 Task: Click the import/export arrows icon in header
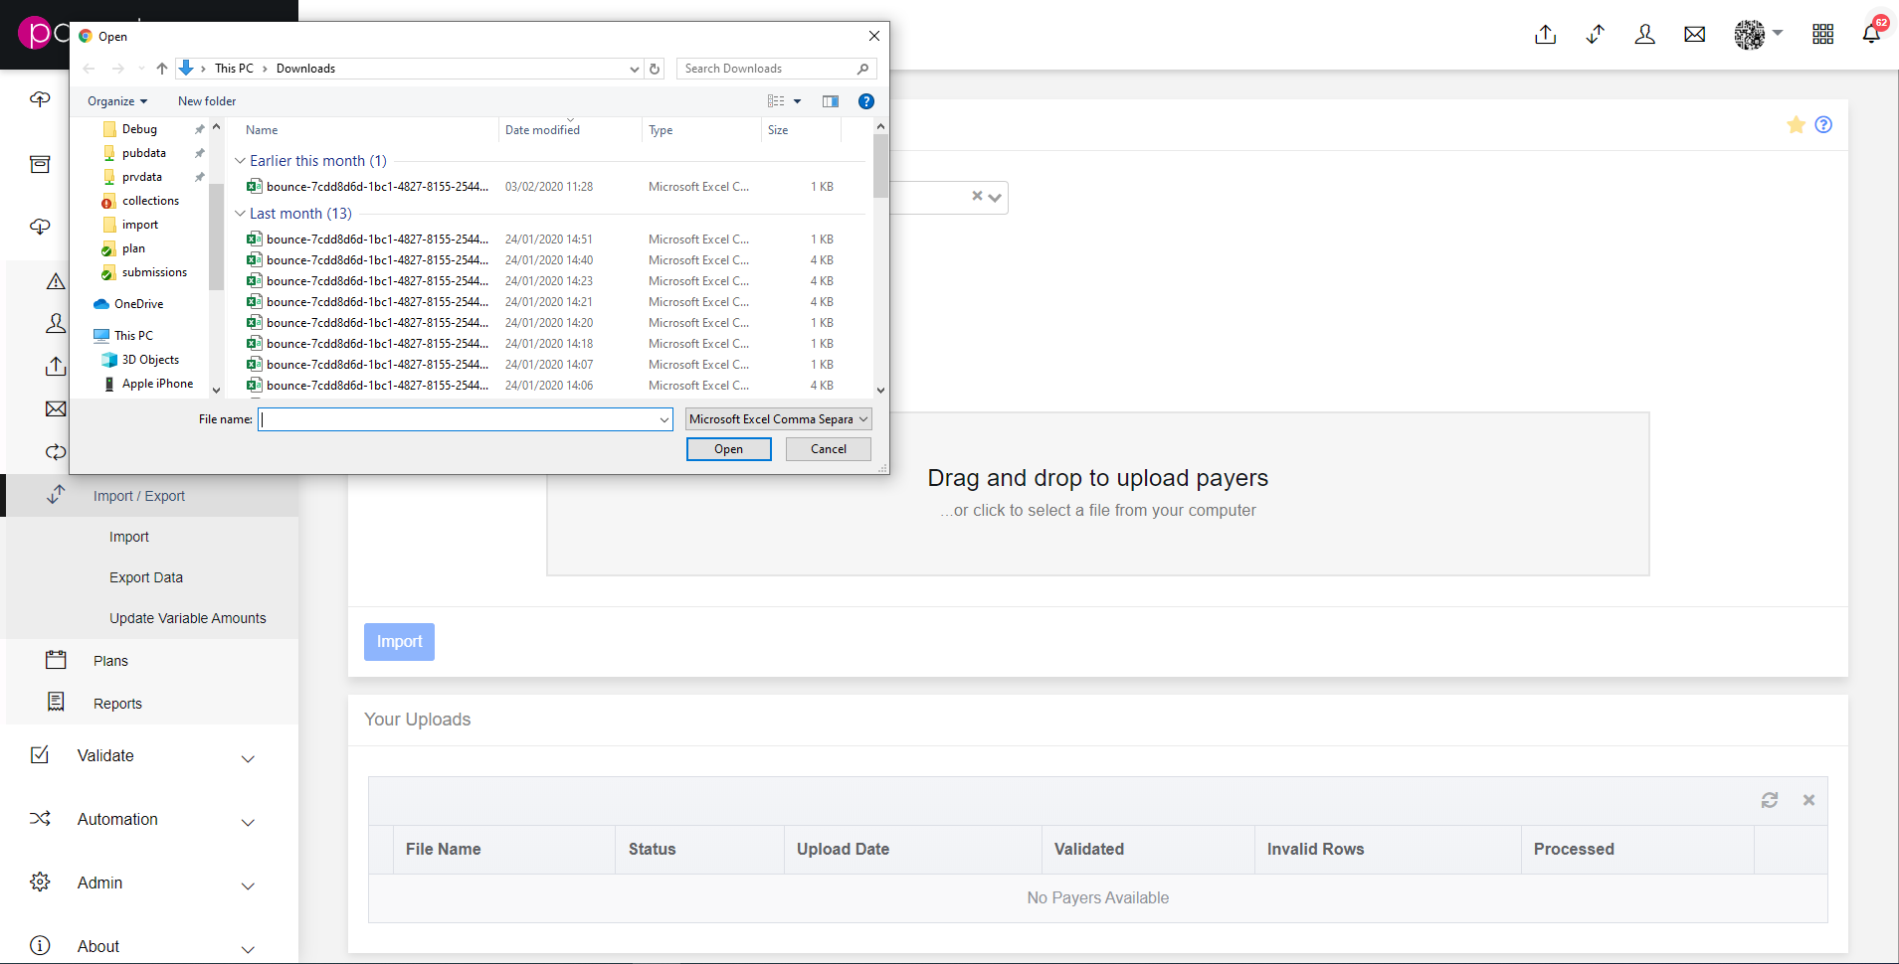coord(1596,35)
